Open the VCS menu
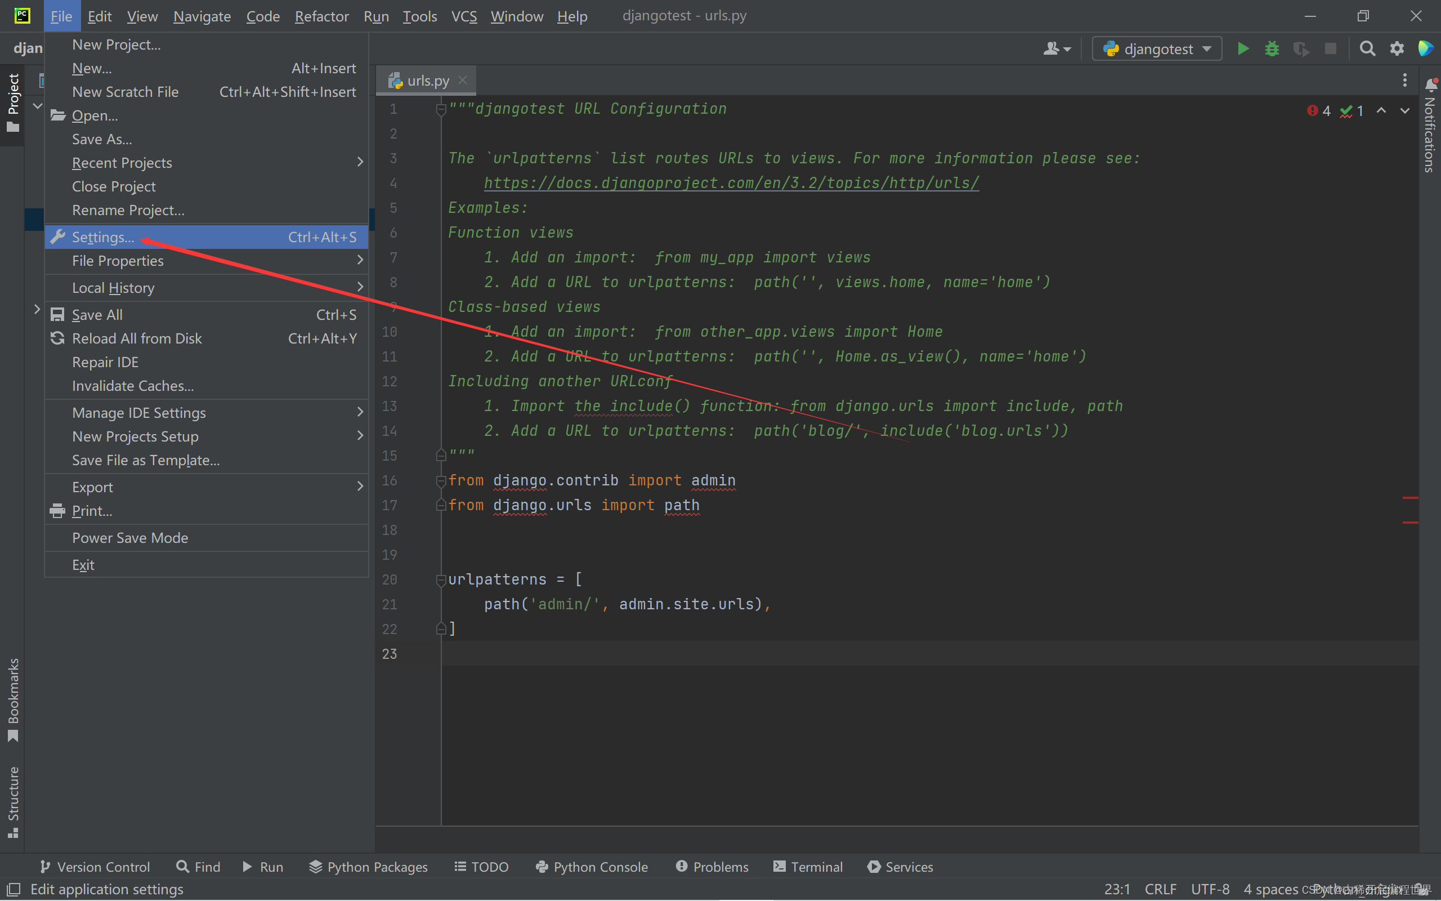The image size is (1441, 901). pos(464,16)
